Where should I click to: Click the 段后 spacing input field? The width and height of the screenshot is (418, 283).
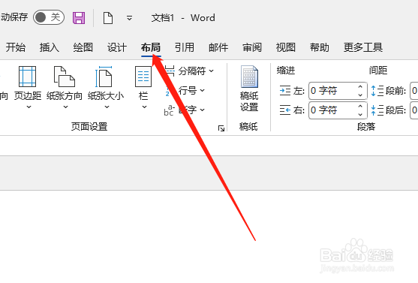coord(414,110)
